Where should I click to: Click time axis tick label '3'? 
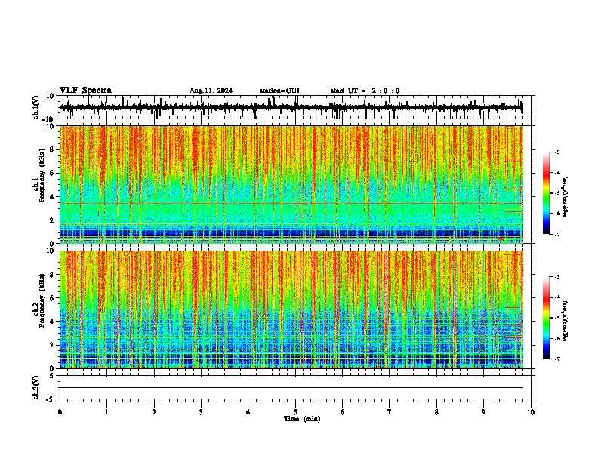[201, 412]
